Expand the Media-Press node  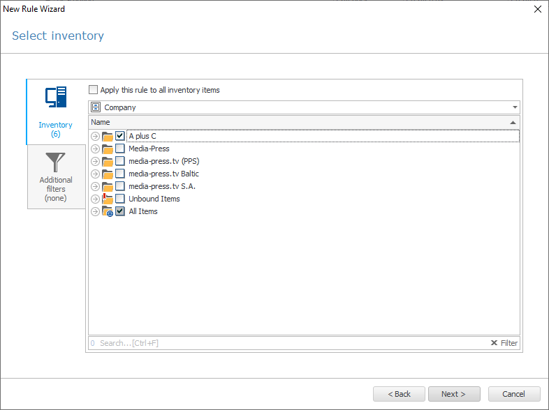tap(95, 149)
